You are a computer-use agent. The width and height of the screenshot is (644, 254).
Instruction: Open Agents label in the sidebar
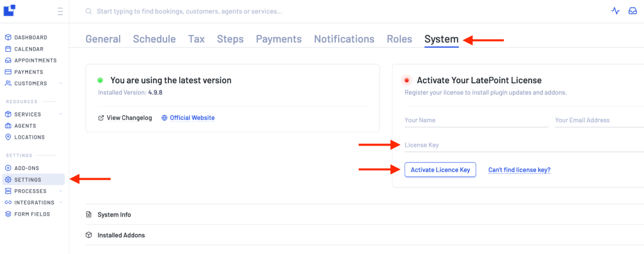25,126
